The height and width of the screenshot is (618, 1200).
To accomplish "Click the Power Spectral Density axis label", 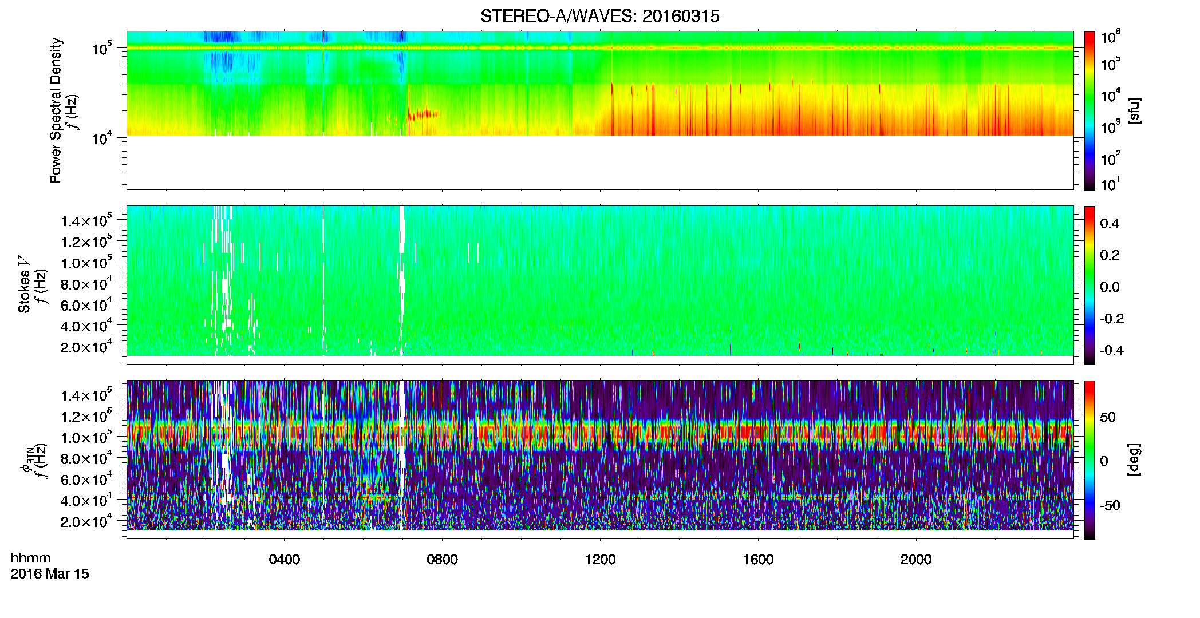I will (56, 110).
